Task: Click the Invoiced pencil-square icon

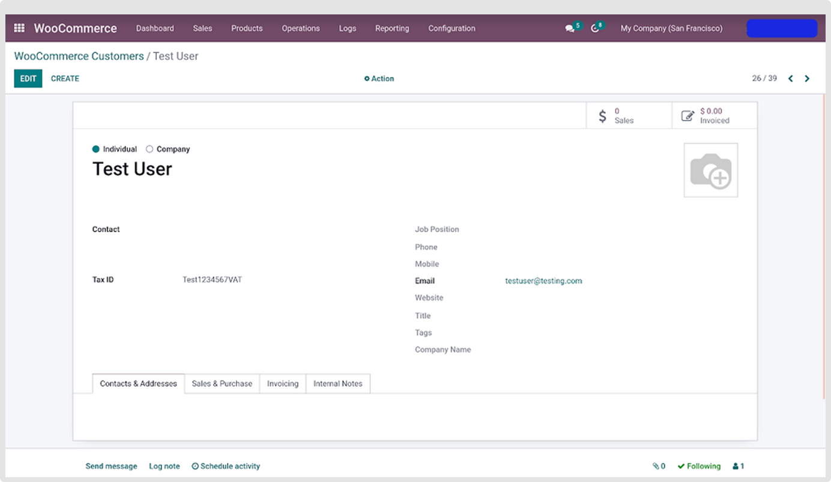Action: pyautogui.click(x=687, y=116)
